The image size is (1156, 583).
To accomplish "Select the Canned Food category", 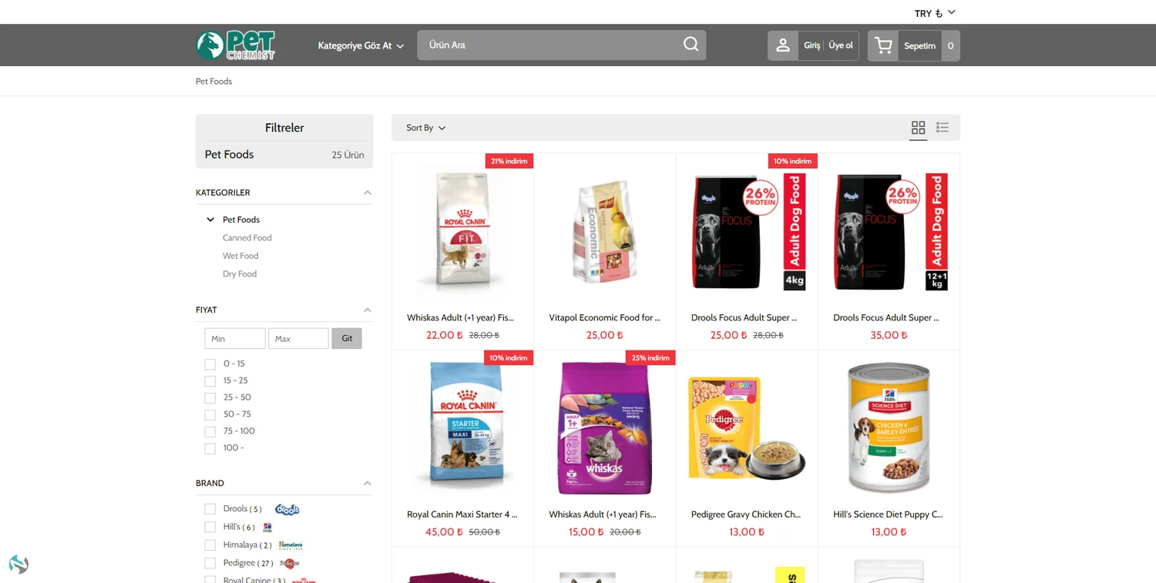I will 247,238.
